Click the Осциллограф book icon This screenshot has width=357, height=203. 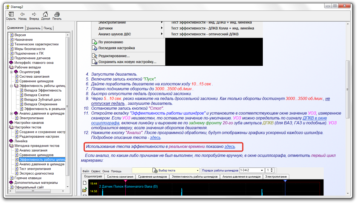pos(16,72)
